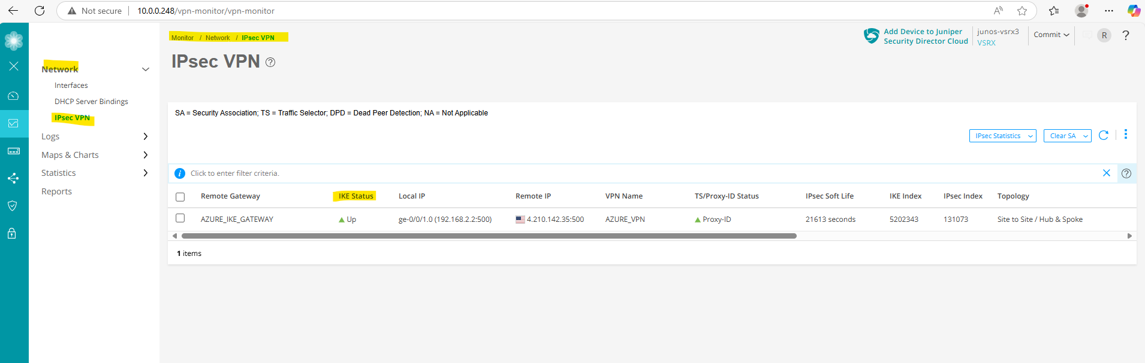Image resolution: width=1145 pixels, height=363 pixels.
Task: Click the Juniper logo icon in sidebar
Action: (x=14, y=41)
